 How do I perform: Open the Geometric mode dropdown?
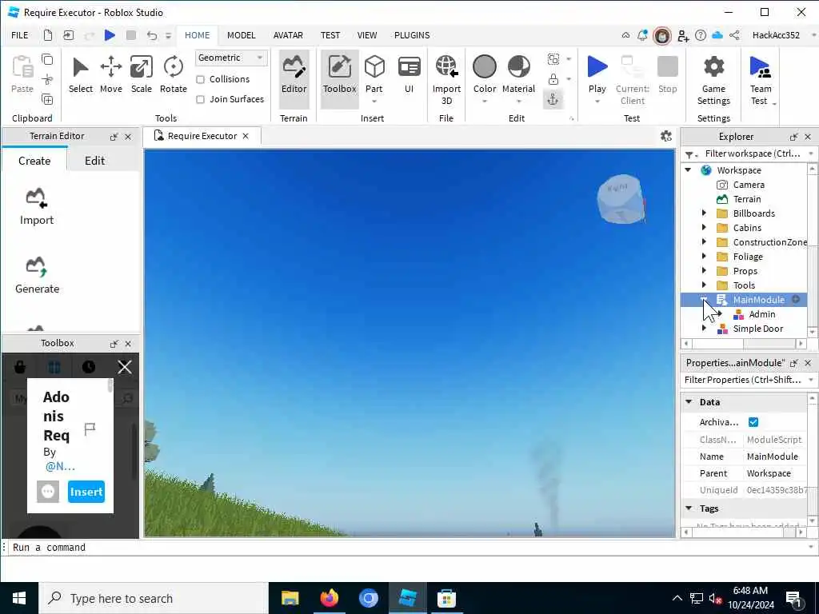tap(231, 58)
